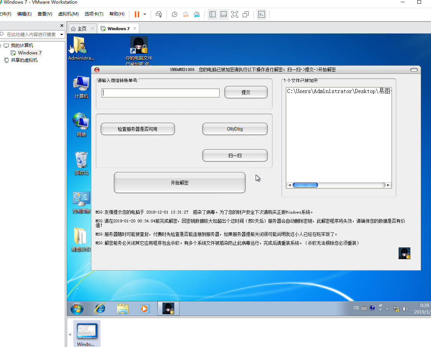Open the power options dropdown next to pause
Image resolution: width=431 pixels, height=347 pixels.
[x=145, y=14]
